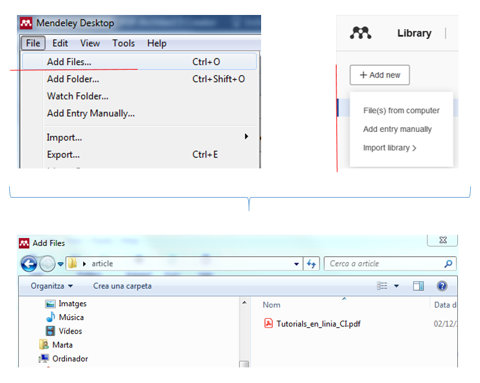Screen dimensions: 480x383
Task: Refresh the article folder view
Action: tap(311, 263)
